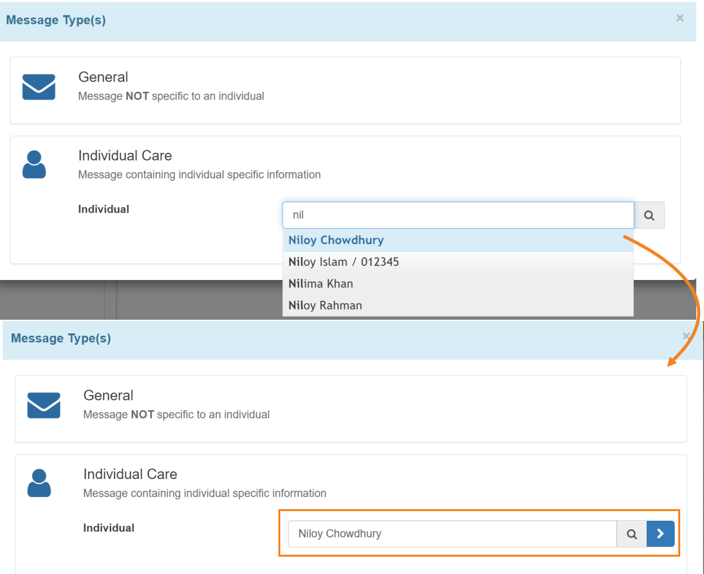Click the Individual field showing Niloy Chowdhury
Viewport: 704px width, 574px height.
tap(452, 534)
